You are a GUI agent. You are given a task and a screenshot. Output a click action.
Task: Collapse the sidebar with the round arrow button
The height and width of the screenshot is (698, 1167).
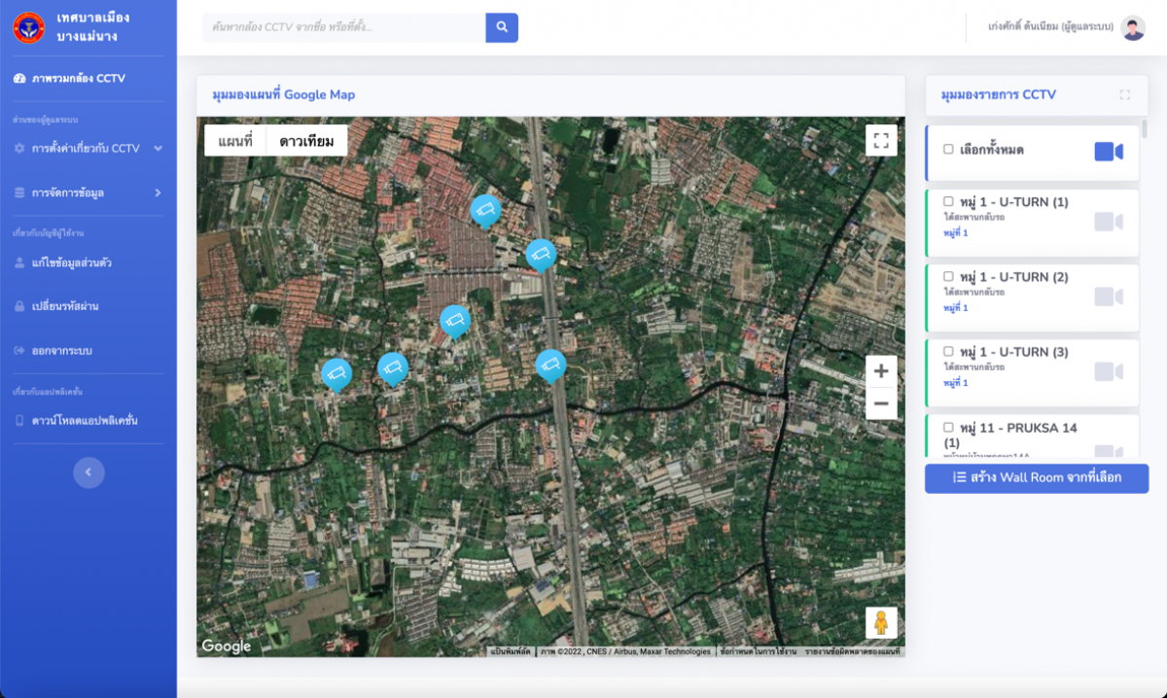[x=88, y=472]
